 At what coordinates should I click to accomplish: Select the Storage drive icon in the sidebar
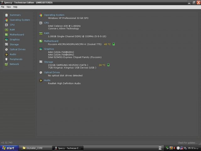click(6, 44)
